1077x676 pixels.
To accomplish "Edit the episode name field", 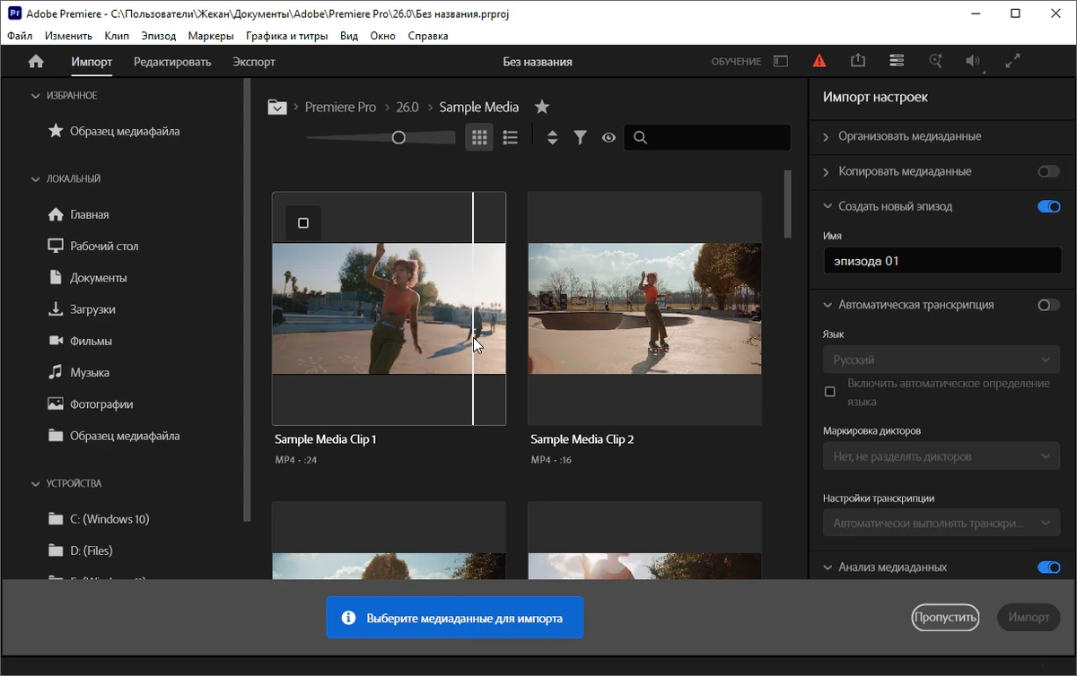I will click(941, 261).
